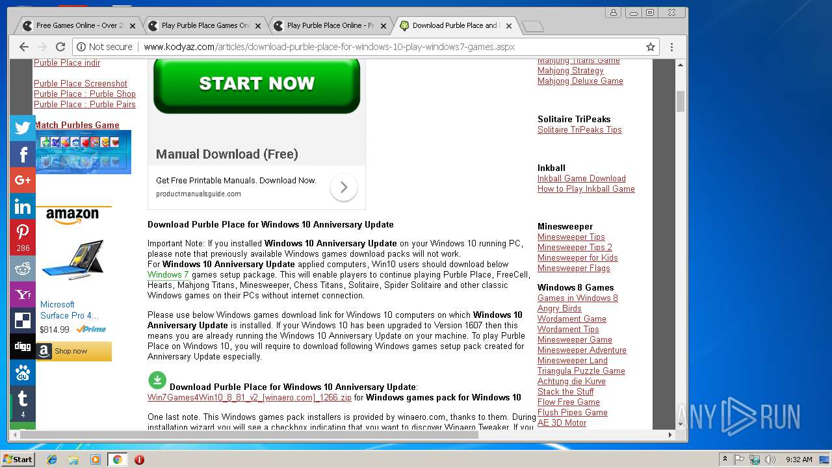Screen dimensions: 832x468
Task: Open How to Play Inkball Game link
Action: click(586, 189)
